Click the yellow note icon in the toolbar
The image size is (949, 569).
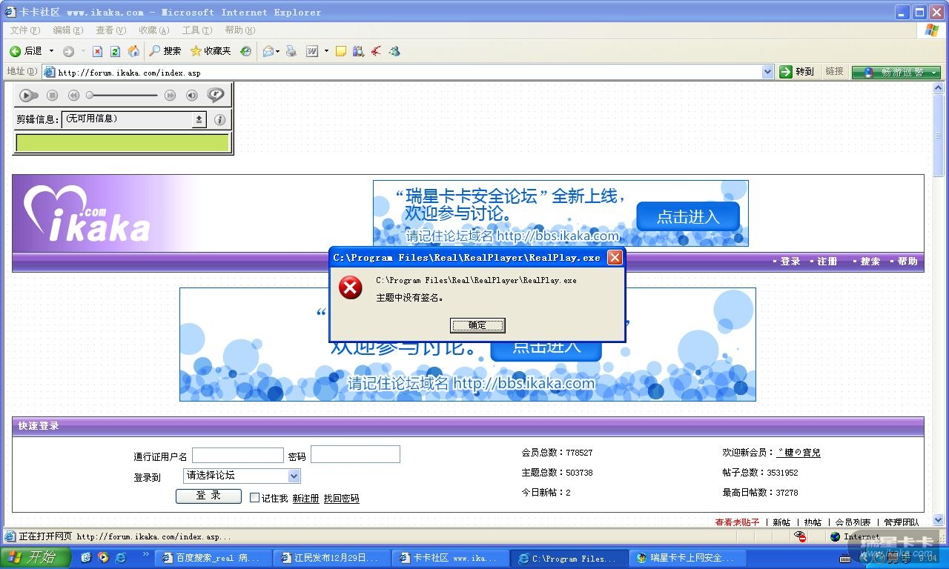(x=341, y=51)
